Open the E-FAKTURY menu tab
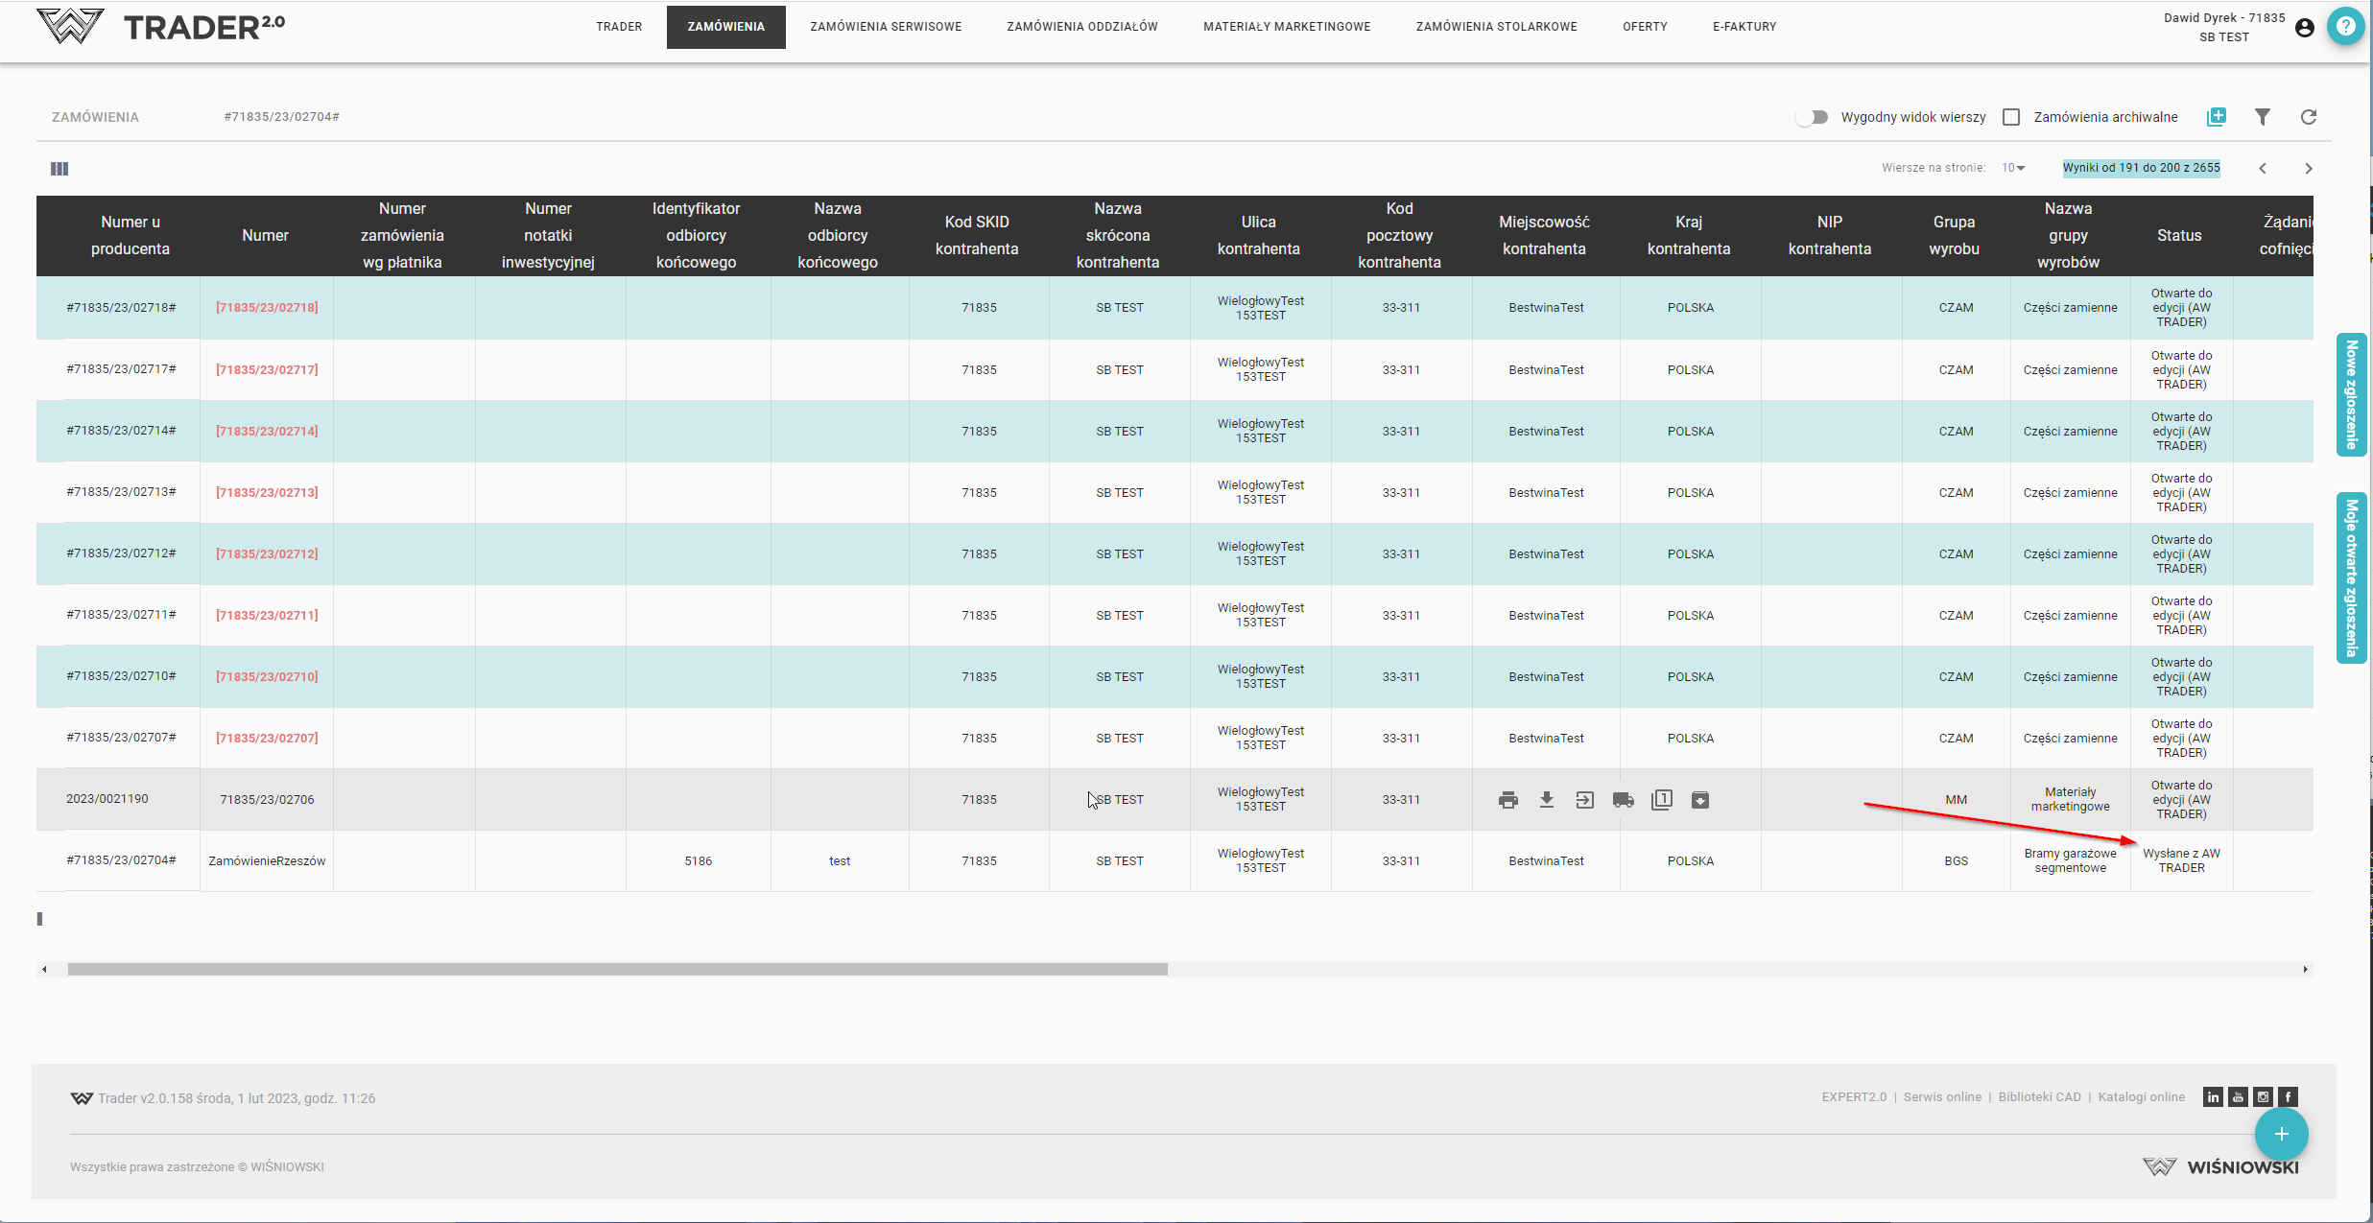Image resolution: width=2373 pixels, height=1223 pixels. 1744,27
